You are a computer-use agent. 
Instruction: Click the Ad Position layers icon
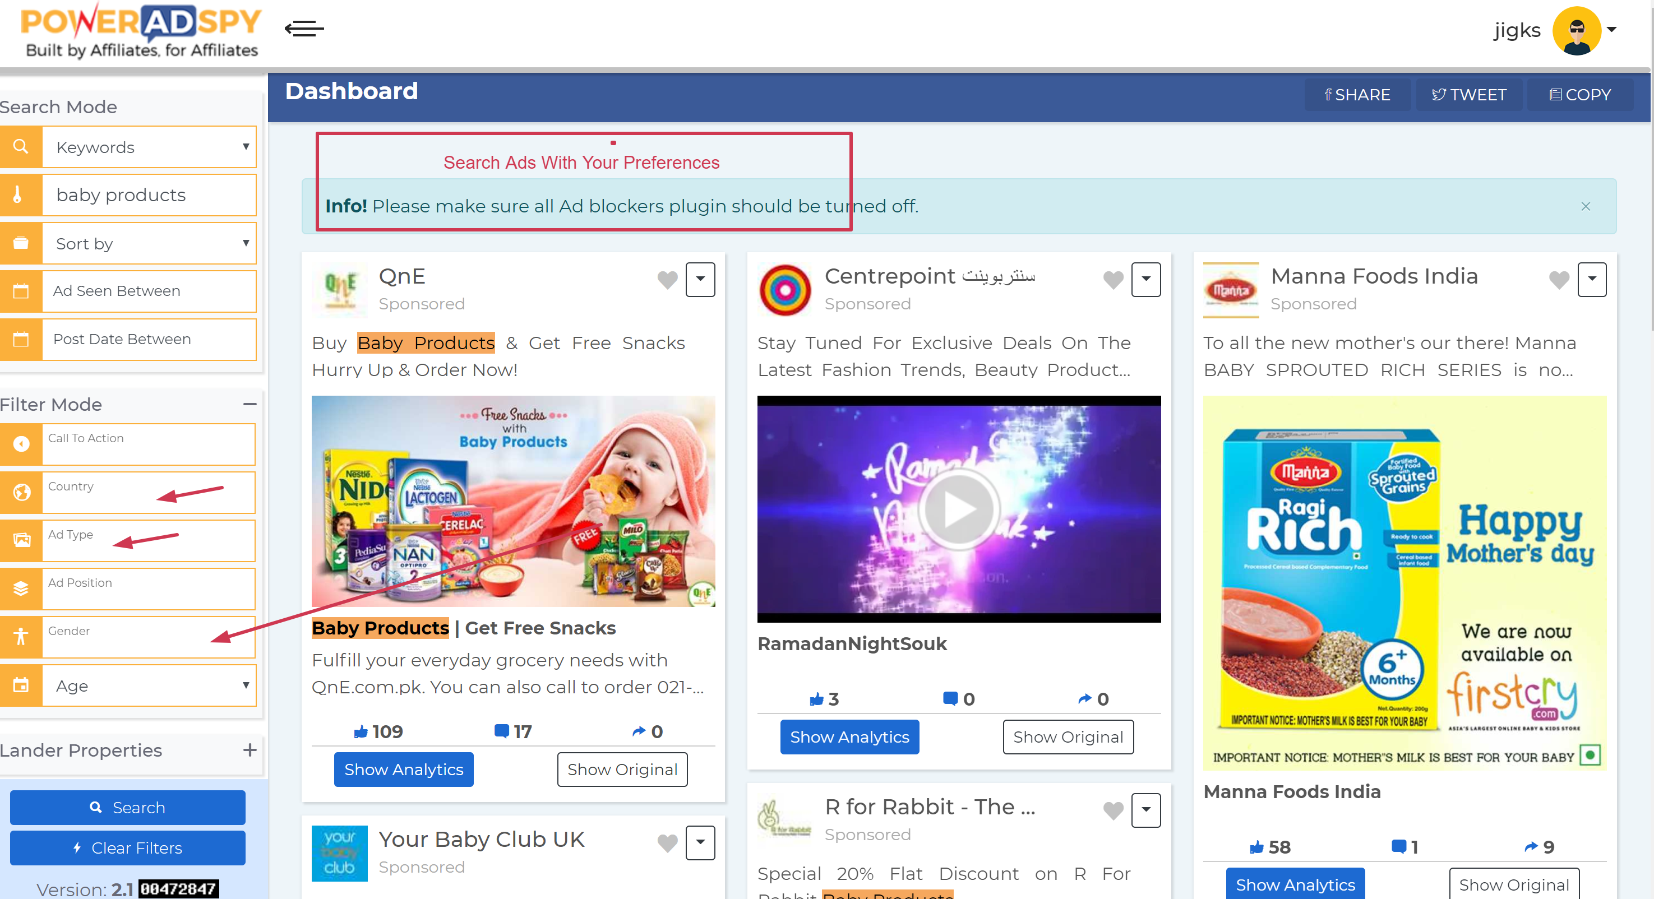[x=21, y=589]
